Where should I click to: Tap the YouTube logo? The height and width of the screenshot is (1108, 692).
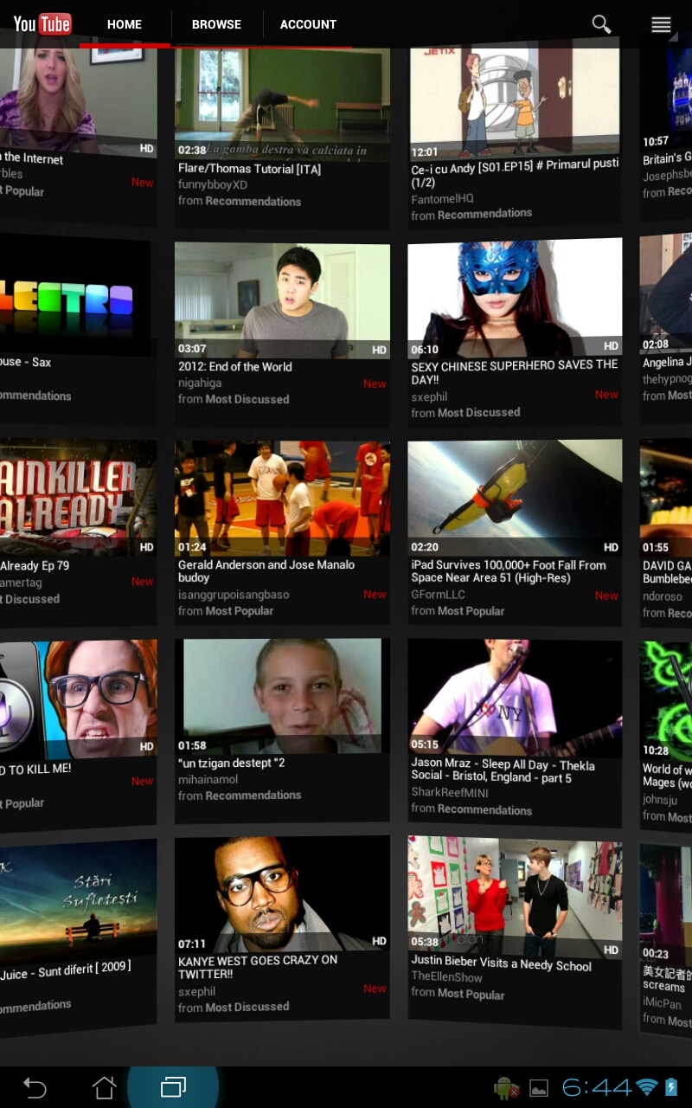click(x=42, y=23)
